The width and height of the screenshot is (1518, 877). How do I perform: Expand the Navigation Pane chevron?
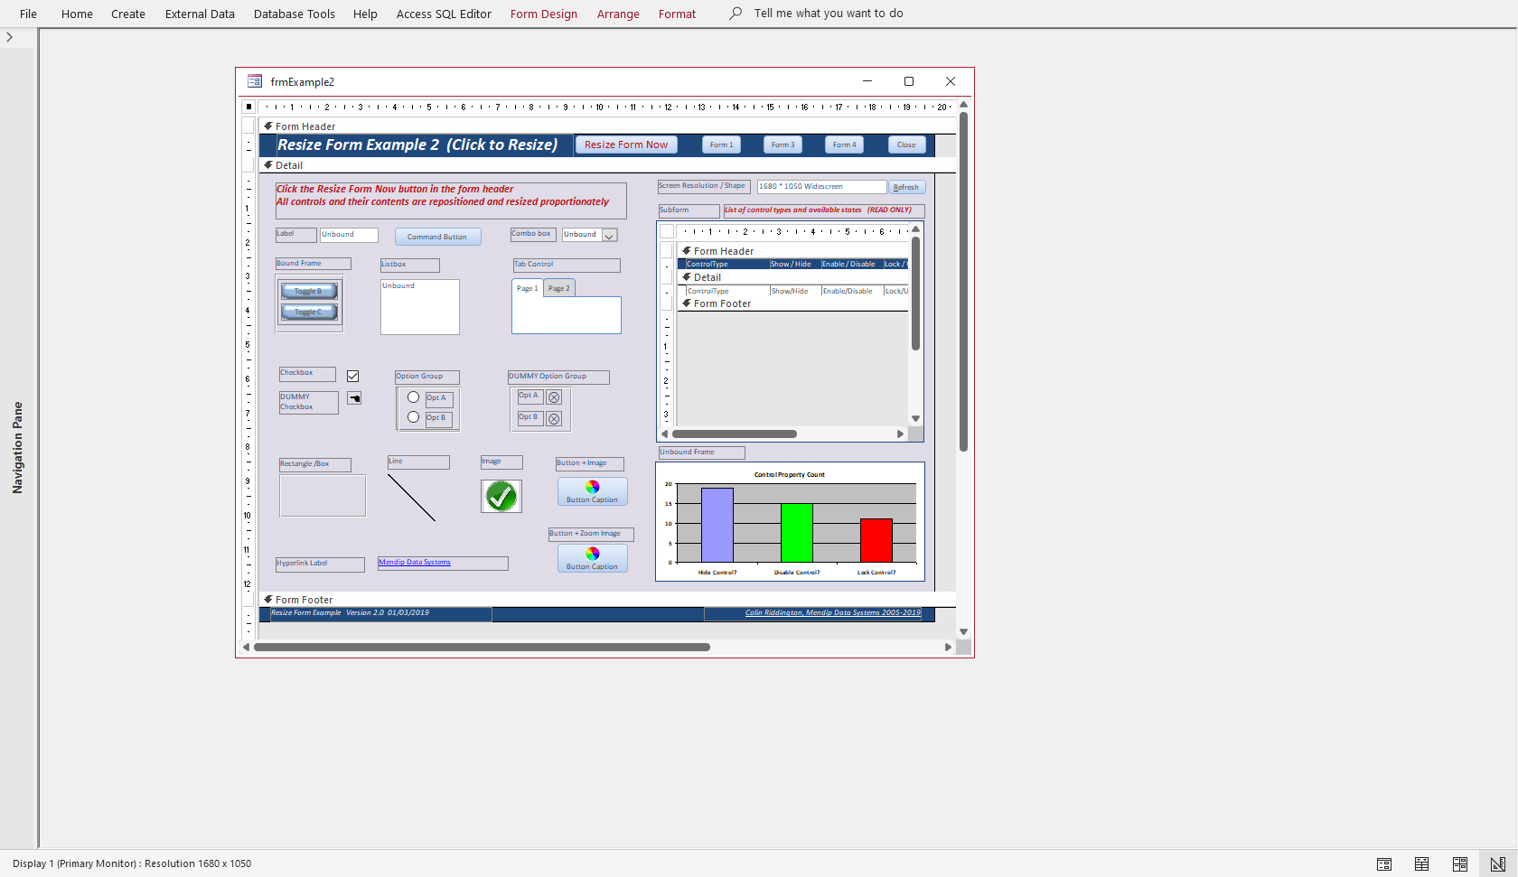coord(9,37)
